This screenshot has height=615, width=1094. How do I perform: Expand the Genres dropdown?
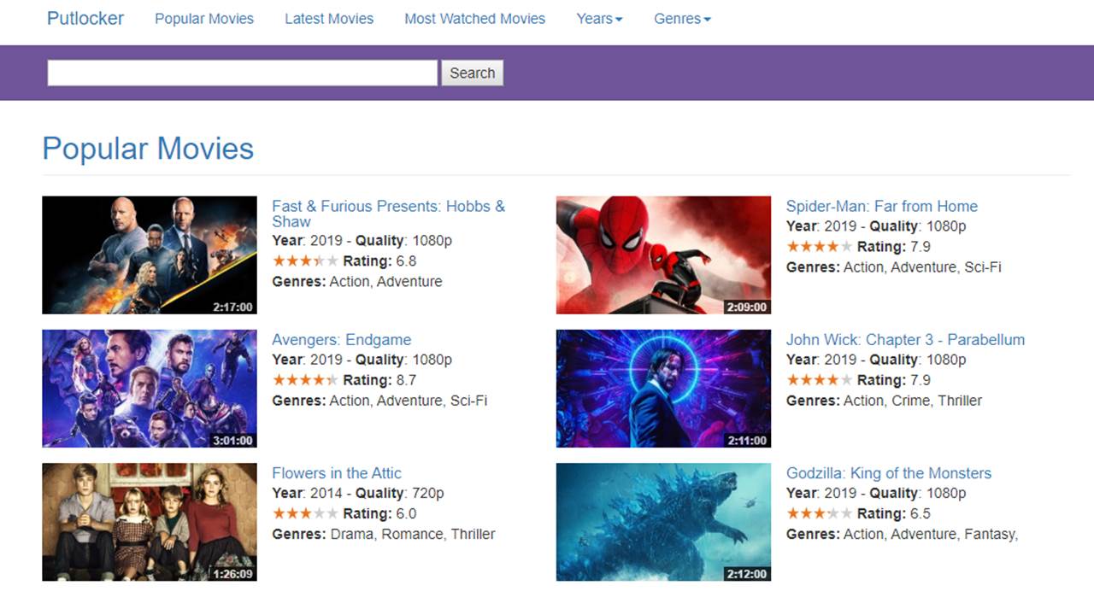[682, 19]
